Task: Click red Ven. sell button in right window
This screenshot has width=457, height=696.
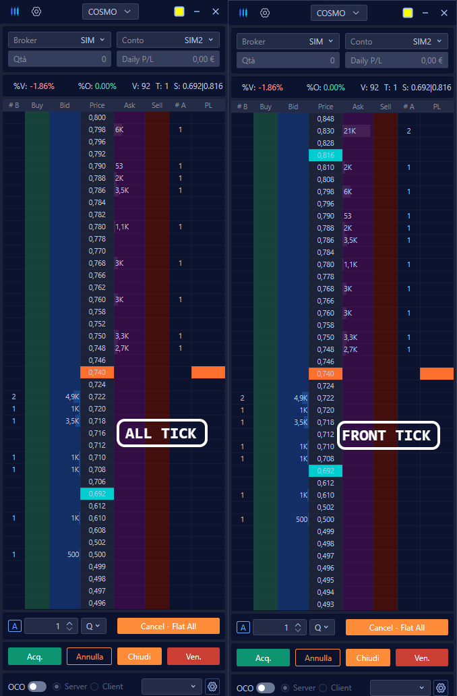Action: [x=422, y=658]
